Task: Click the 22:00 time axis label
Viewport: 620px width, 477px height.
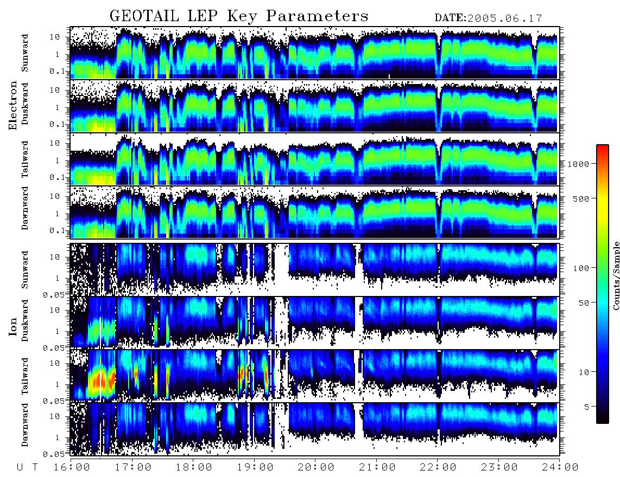Action: (x=439, y=467)
